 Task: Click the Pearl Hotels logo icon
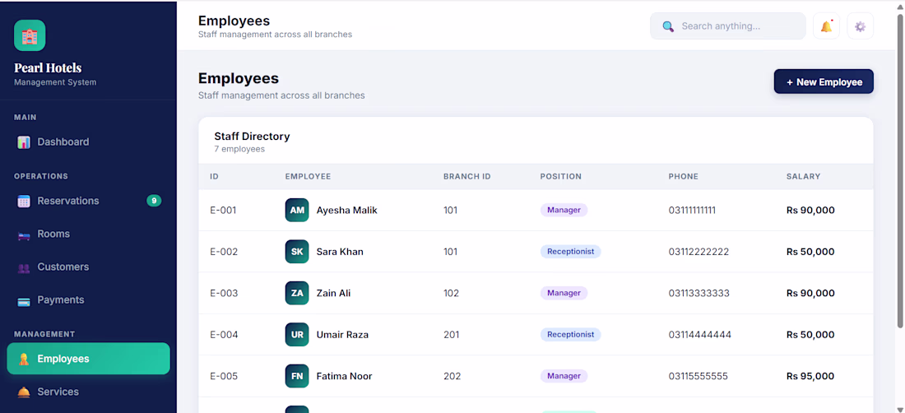[30, 35]
